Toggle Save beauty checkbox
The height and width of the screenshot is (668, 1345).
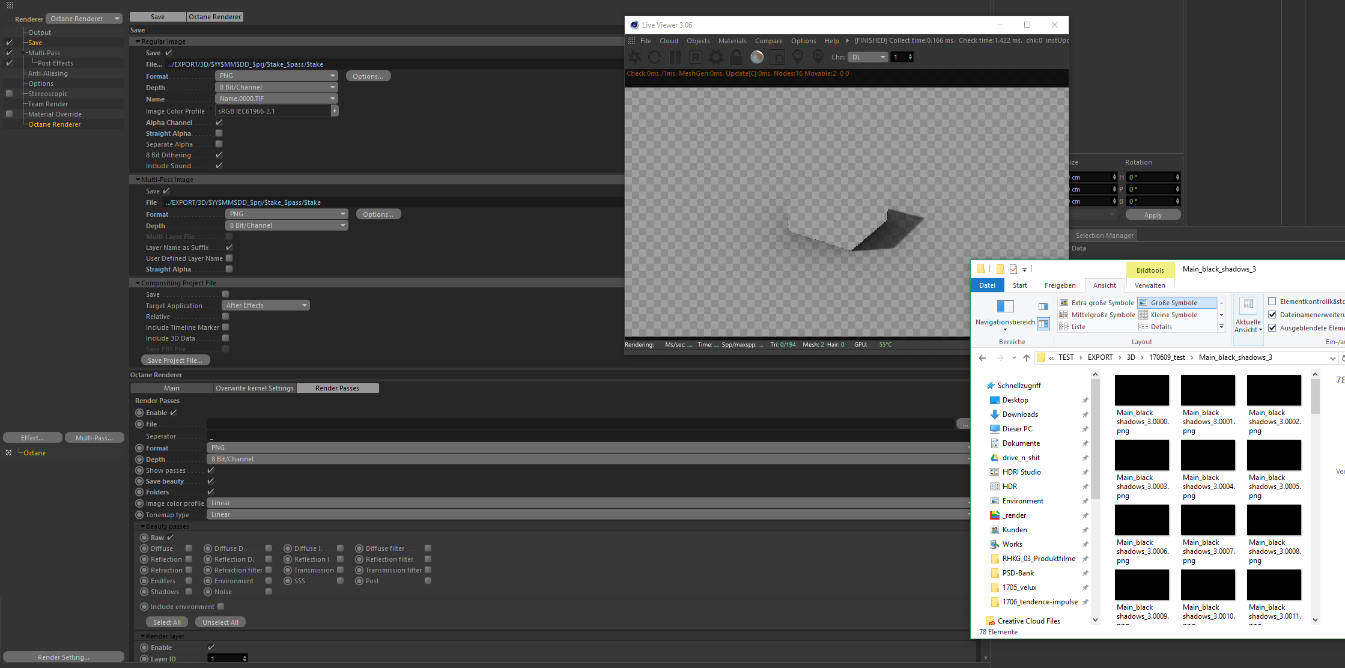click(211, 481)
